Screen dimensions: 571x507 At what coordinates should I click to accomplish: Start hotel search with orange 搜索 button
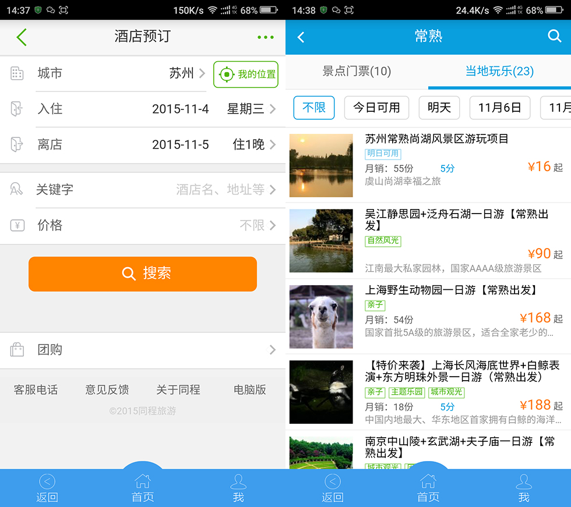point(143,274)
